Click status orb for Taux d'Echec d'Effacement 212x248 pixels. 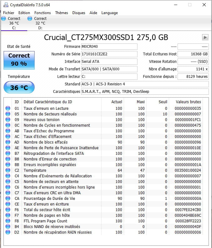tap(8, 136)
